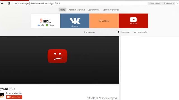Click the 10 936 869 просмотров count

(x=102, y=98)
